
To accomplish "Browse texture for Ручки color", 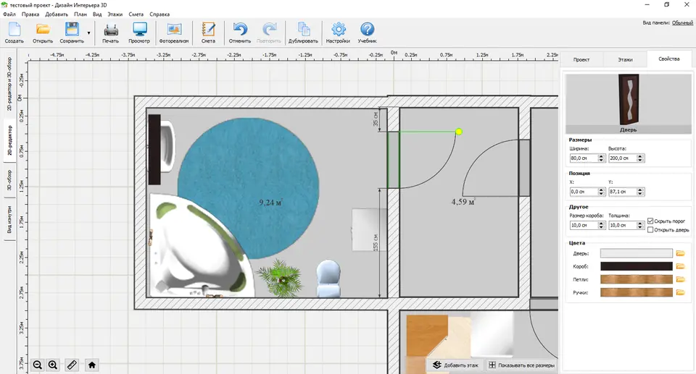I will 680,292.
